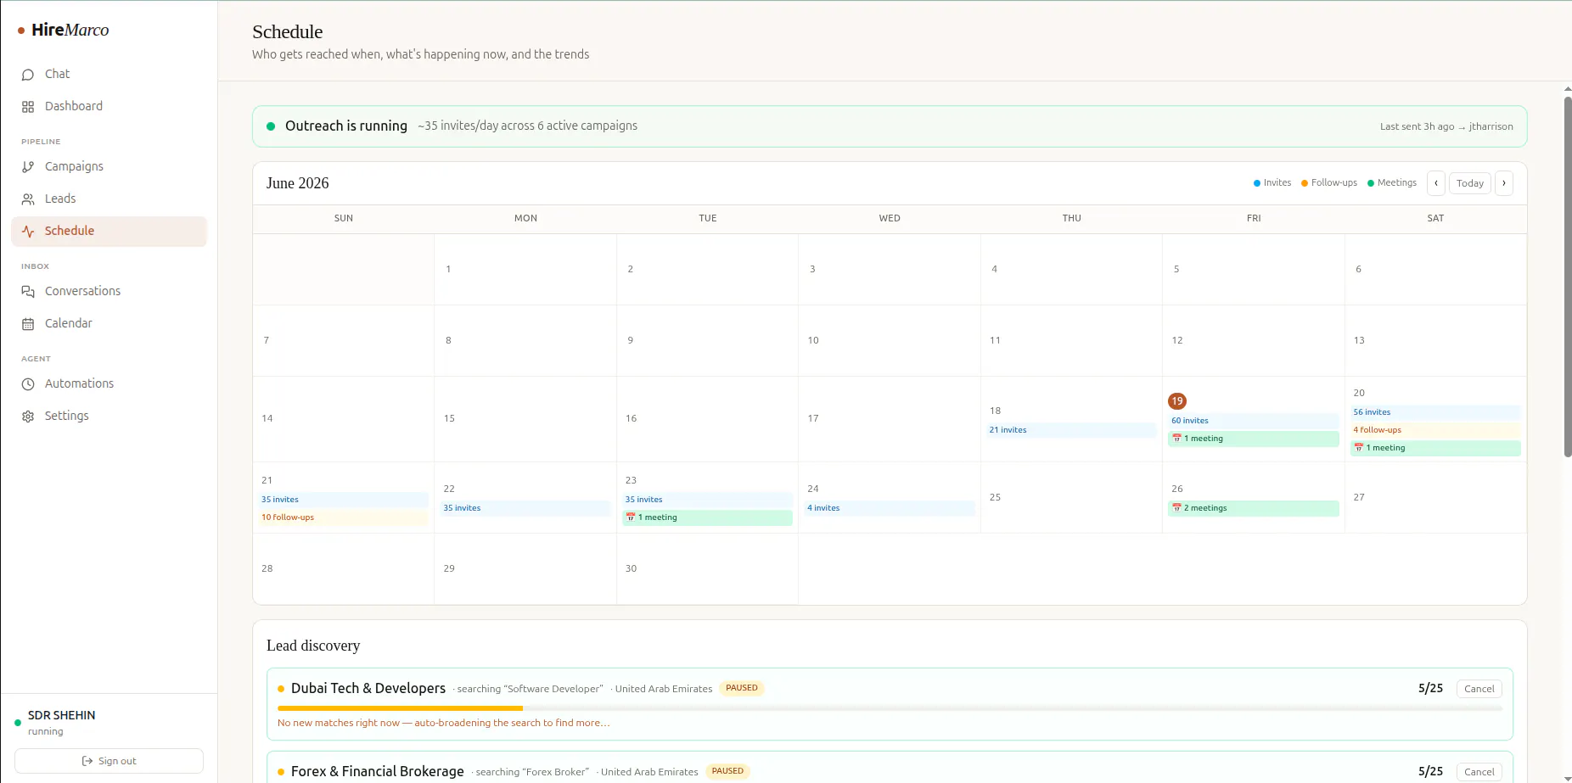The image size is (1572, 783).
Task: Sign out of the account
Action: point(109,761)
